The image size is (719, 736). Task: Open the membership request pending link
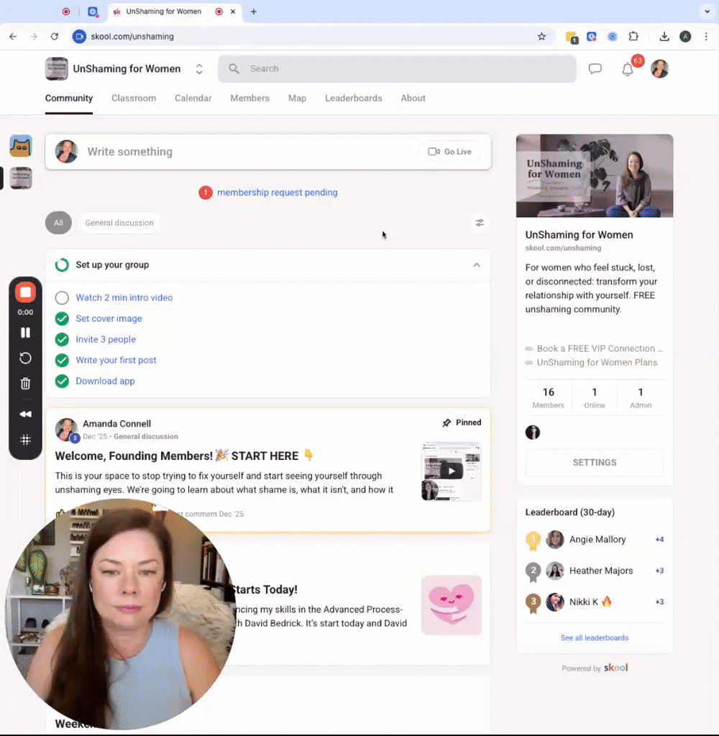click(x=277, y=193)
